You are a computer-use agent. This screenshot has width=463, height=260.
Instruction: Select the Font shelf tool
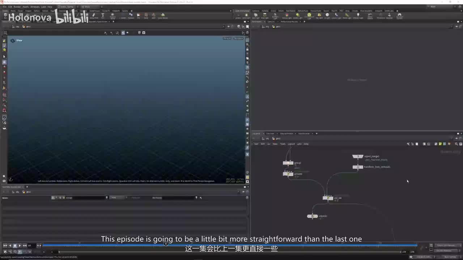(103, 16)
